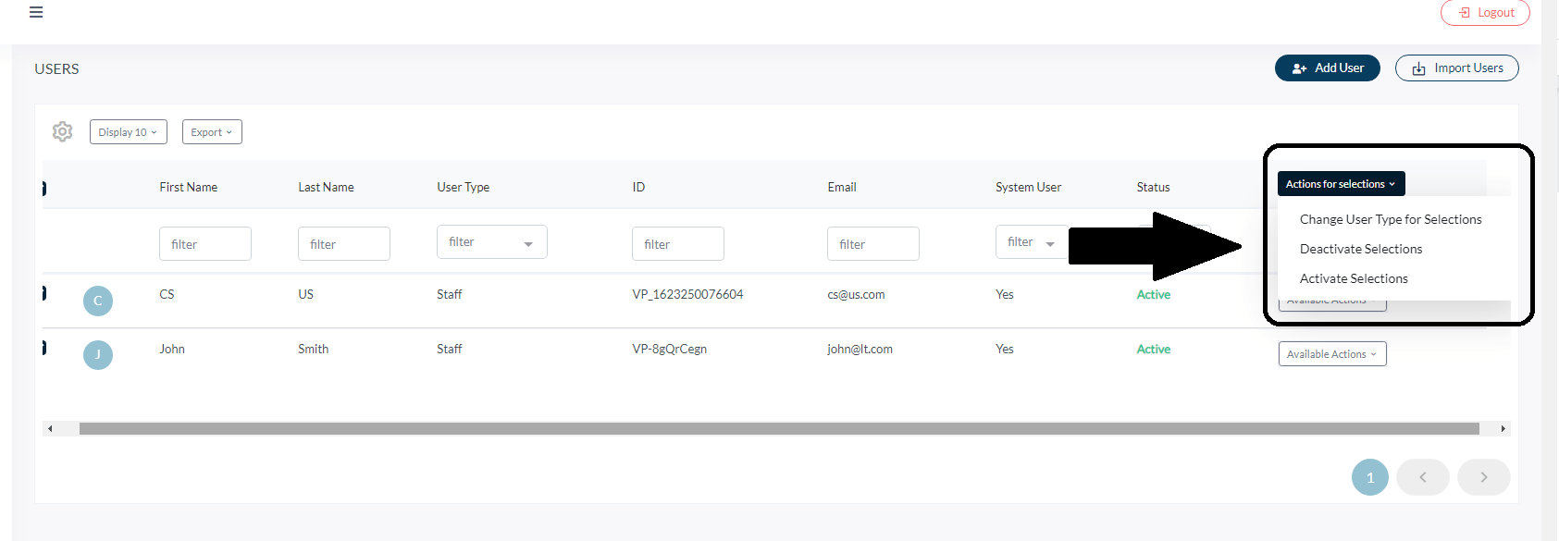The height and width of the screenshot is (541, 1559).
Task: Select Deactivate Selections from the menu
Action: [x=1360, y=249]
